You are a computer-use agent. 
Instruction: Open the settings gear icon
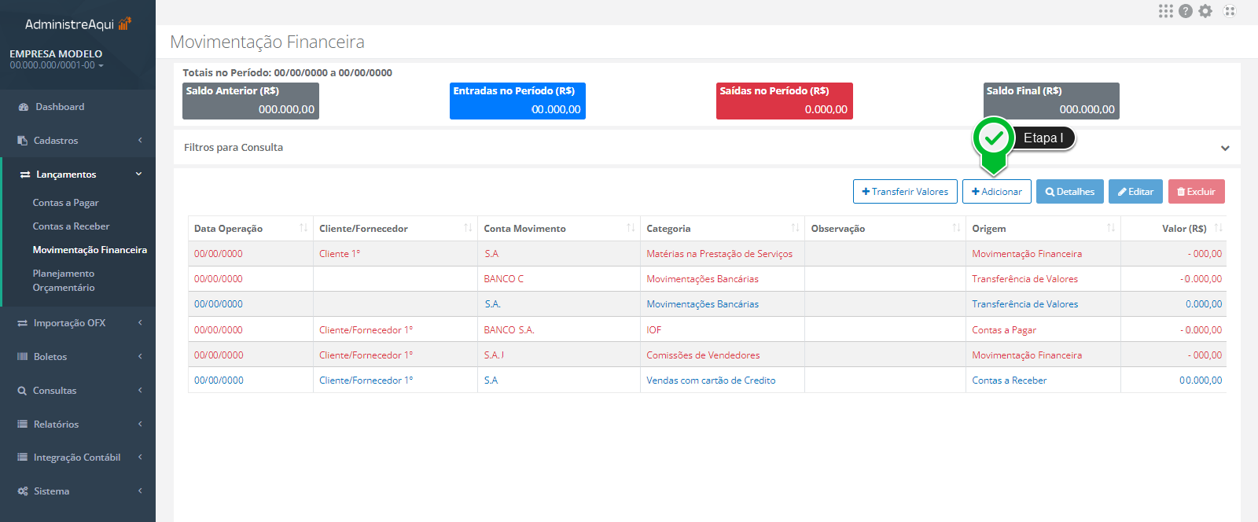tap(1205, 11)
